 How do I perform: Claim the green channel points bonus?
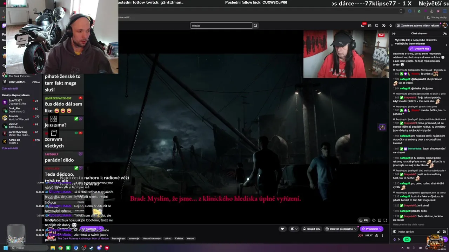pyautogui.click(x=407, y=239)
